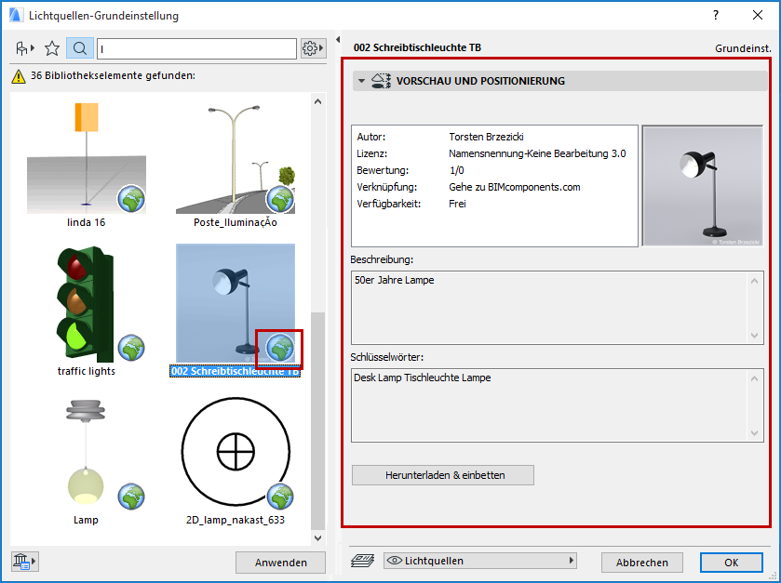Viewport: 781px width, 583px height.
Task: Click the Torsten Brzezicki author text
Action: [x=486, y=137]
